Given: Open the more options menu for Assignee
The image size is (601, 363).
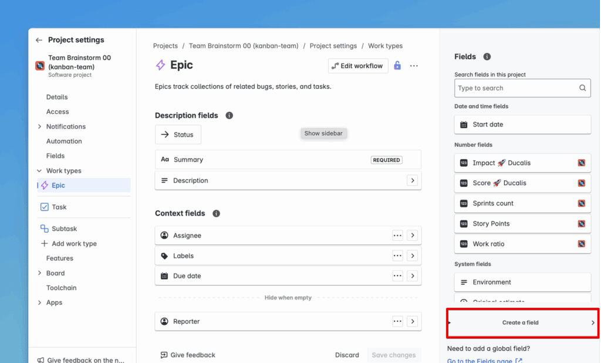Looking at the screenshot, I should pyautogui.click(x=397, y=236).
